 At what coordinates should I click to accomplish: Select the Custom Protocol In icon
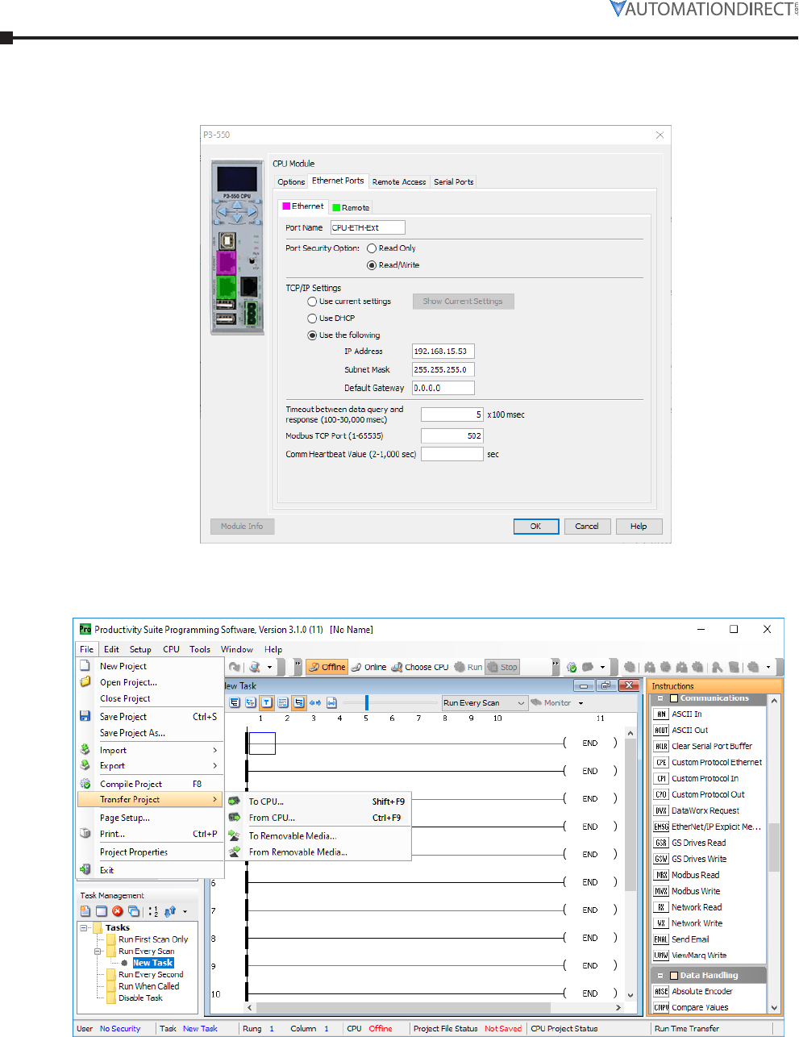click(661, 778)
